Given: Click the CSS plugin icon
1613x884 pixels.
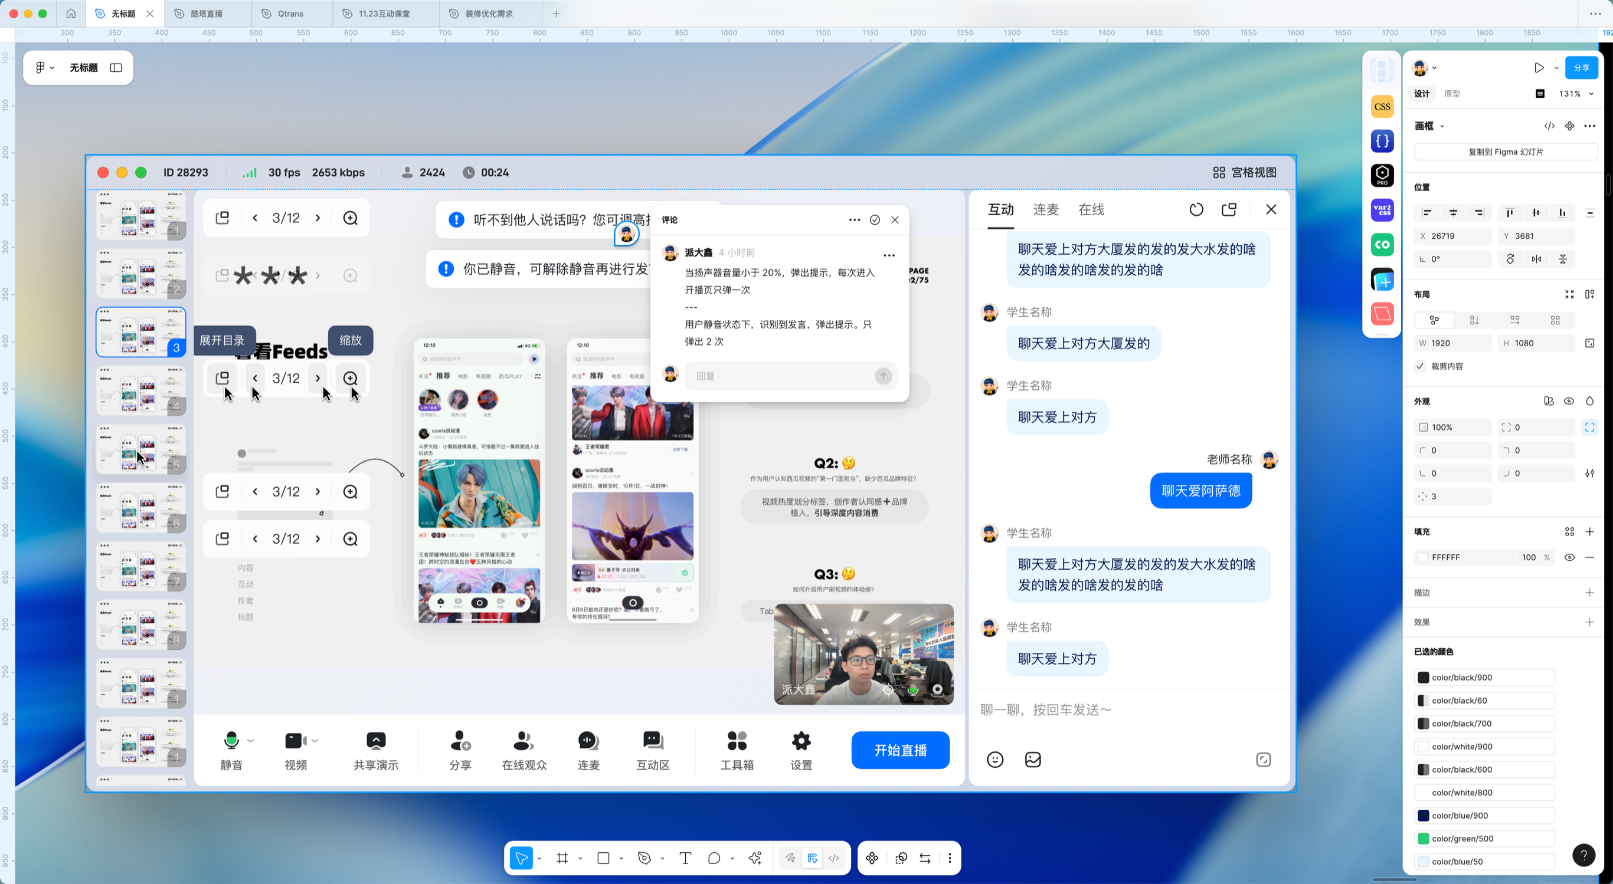Looking at the screenshot, I should (x=1382, y=107).
